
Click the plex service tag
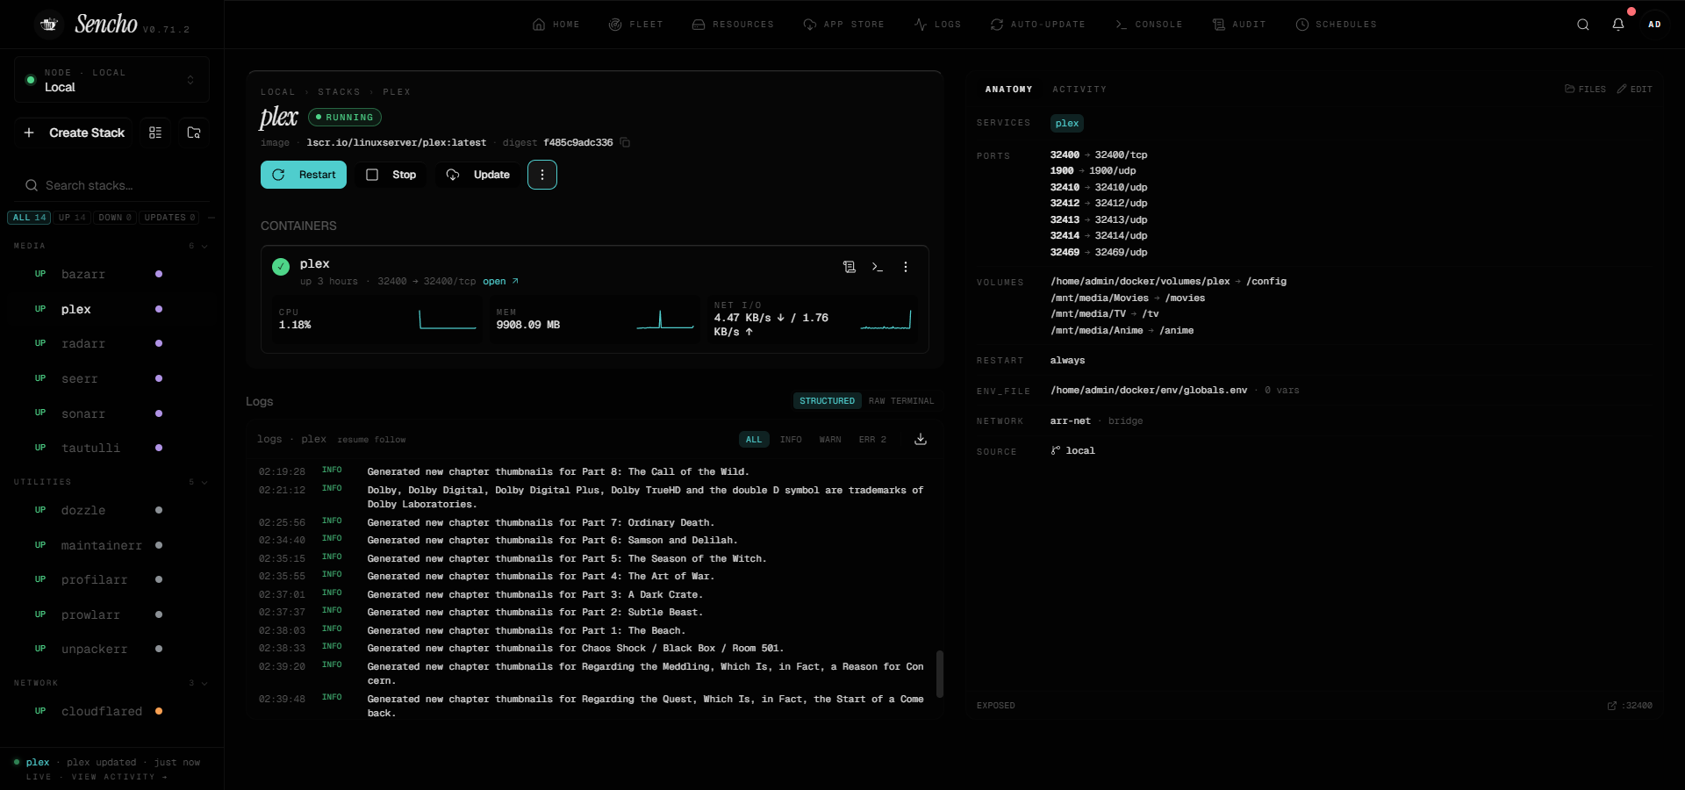(x=1067, y=124)
